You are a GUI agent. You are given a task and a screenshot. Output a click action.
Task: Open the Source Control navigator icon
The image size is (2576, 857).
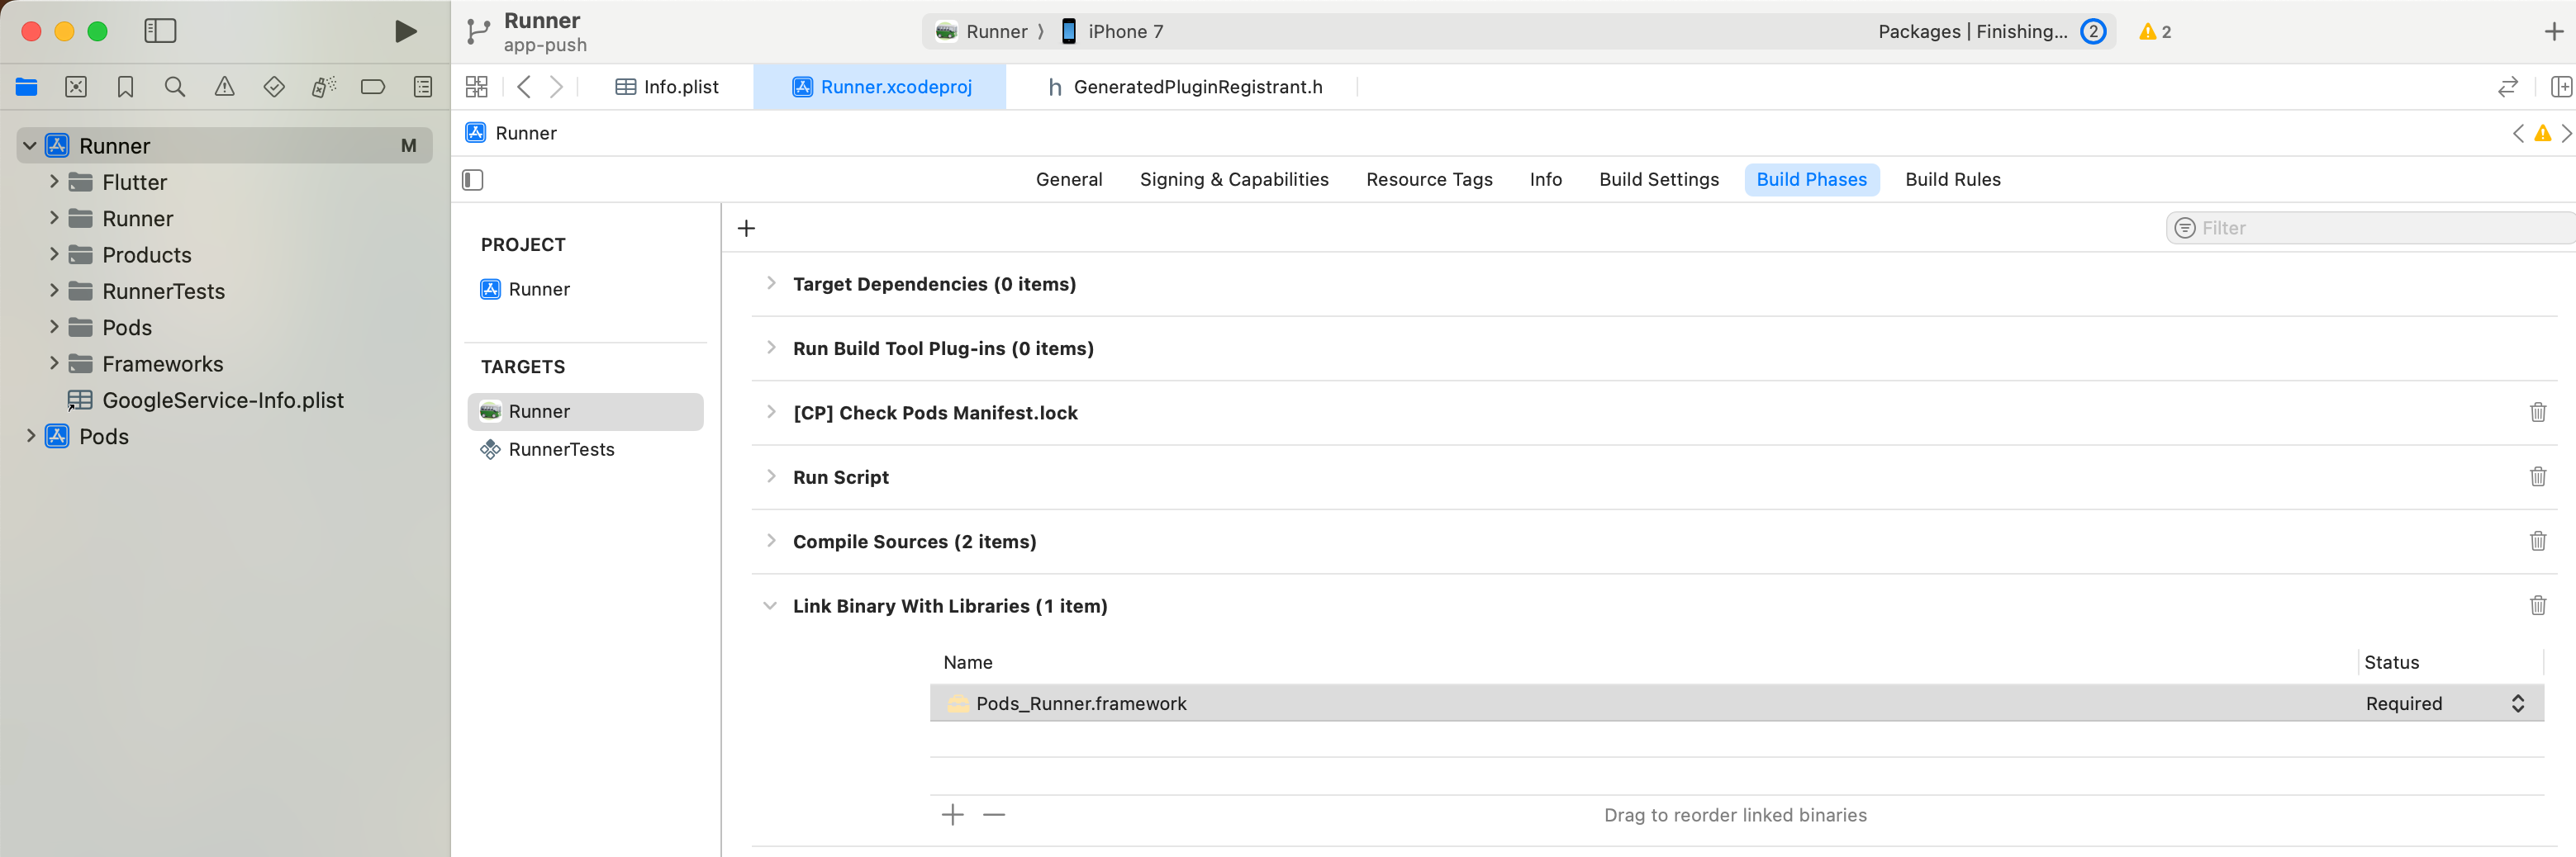(76, 87)
